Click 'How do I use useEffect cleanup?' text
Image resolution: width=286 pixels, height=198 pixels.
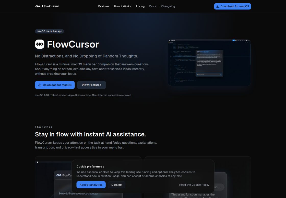(x=79, y=193)
